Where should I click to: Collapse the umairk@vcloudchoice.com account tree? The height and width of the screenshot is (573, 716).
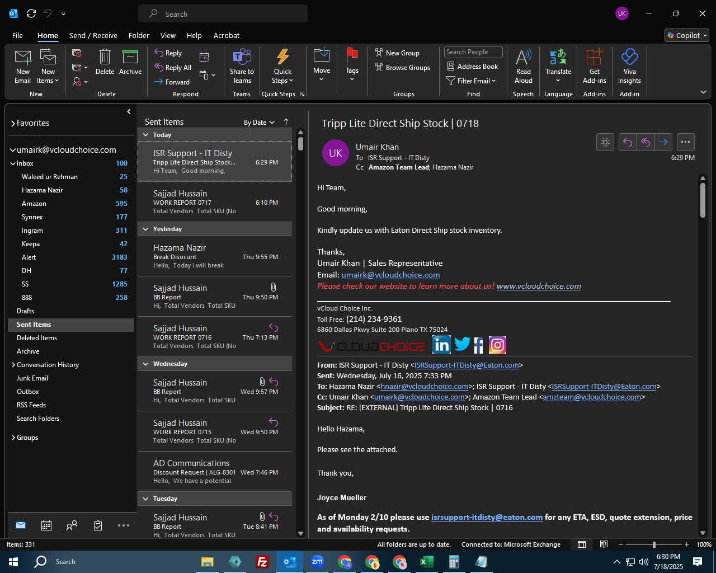click(x=13, y=150)
